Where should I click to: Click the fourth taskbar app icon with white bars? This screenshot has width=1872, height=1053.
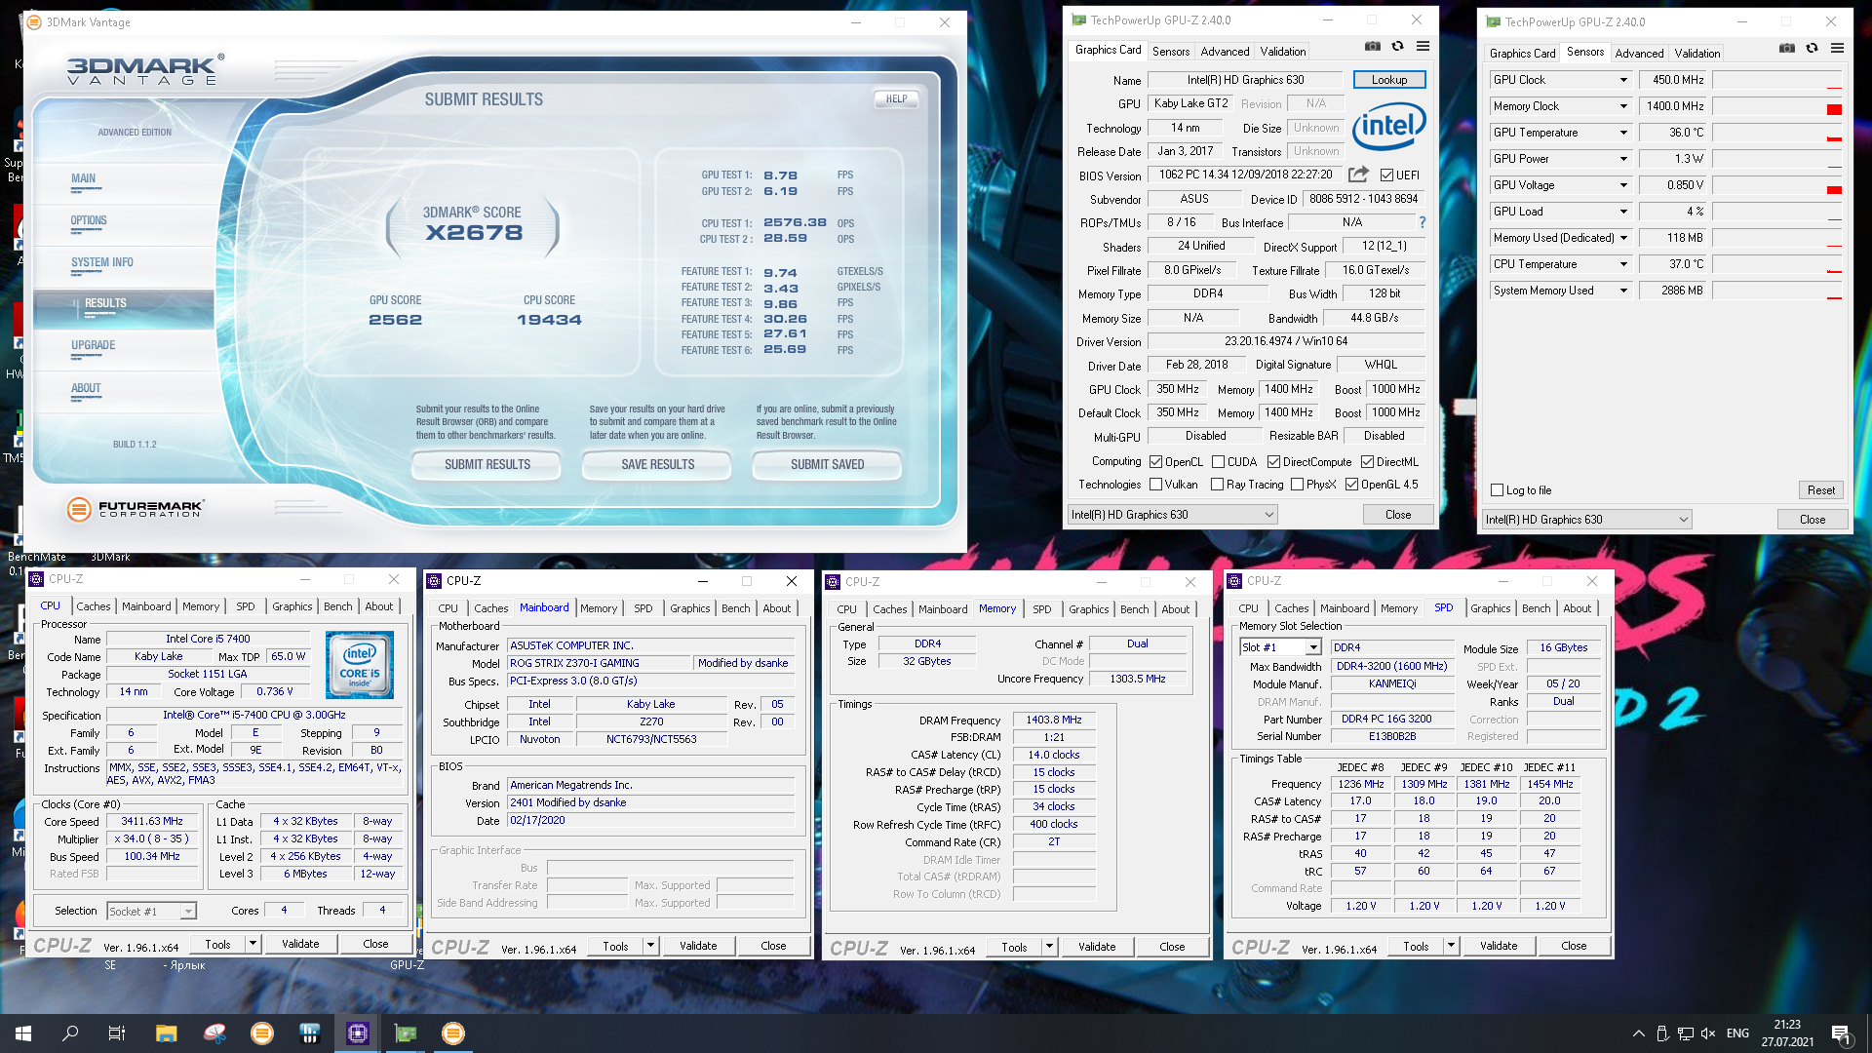click(310, 1033)
